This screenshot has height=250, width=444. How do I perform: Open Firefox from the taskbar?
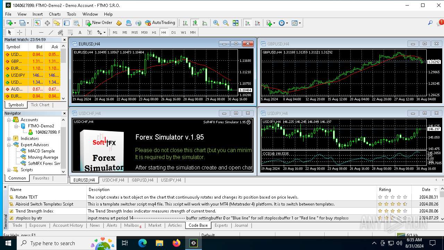(176, 243)
